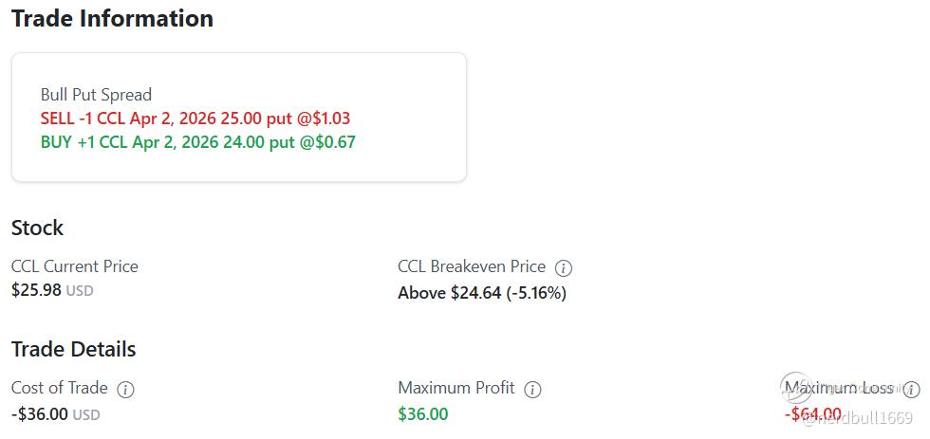Click the Stock section heading

coord(37,228)
